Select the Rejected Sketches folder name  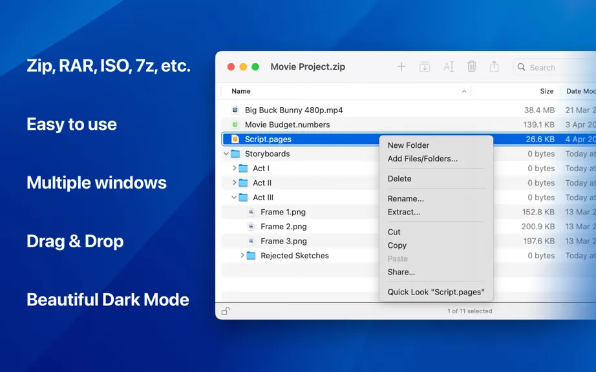[x=295, y=256]
